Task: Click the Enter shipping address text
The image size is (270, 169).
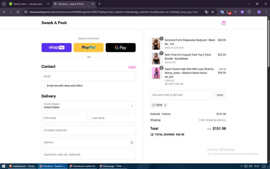Action: click(x=213, y=120)
